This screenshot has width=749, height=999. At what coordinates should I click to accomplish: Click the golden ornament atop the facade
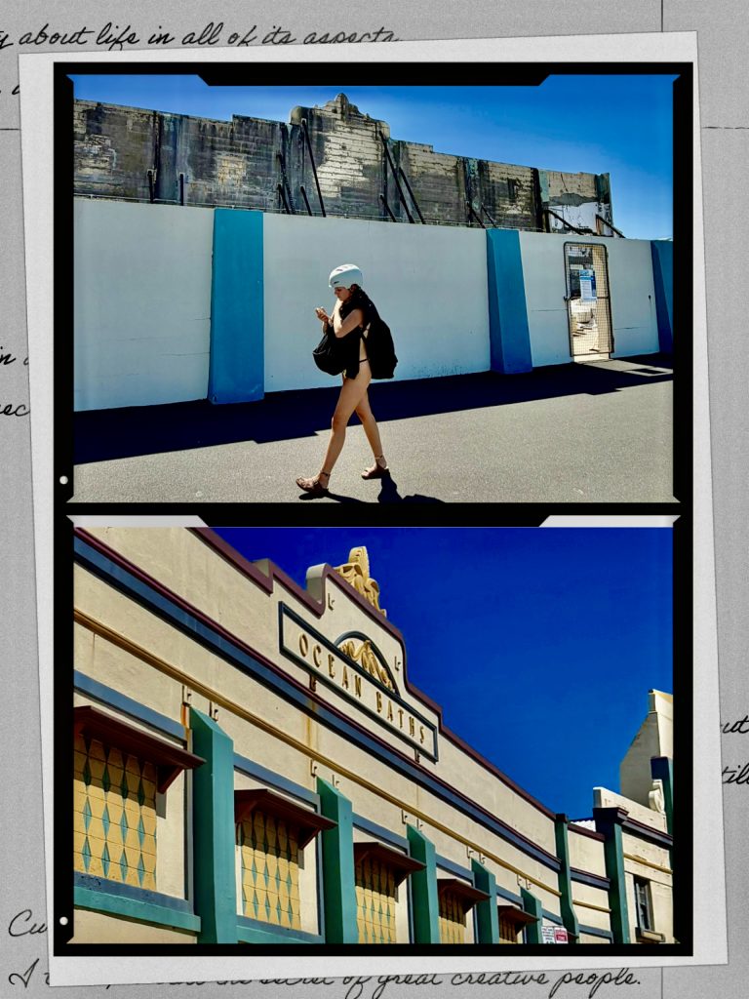[x=360, y=574]
